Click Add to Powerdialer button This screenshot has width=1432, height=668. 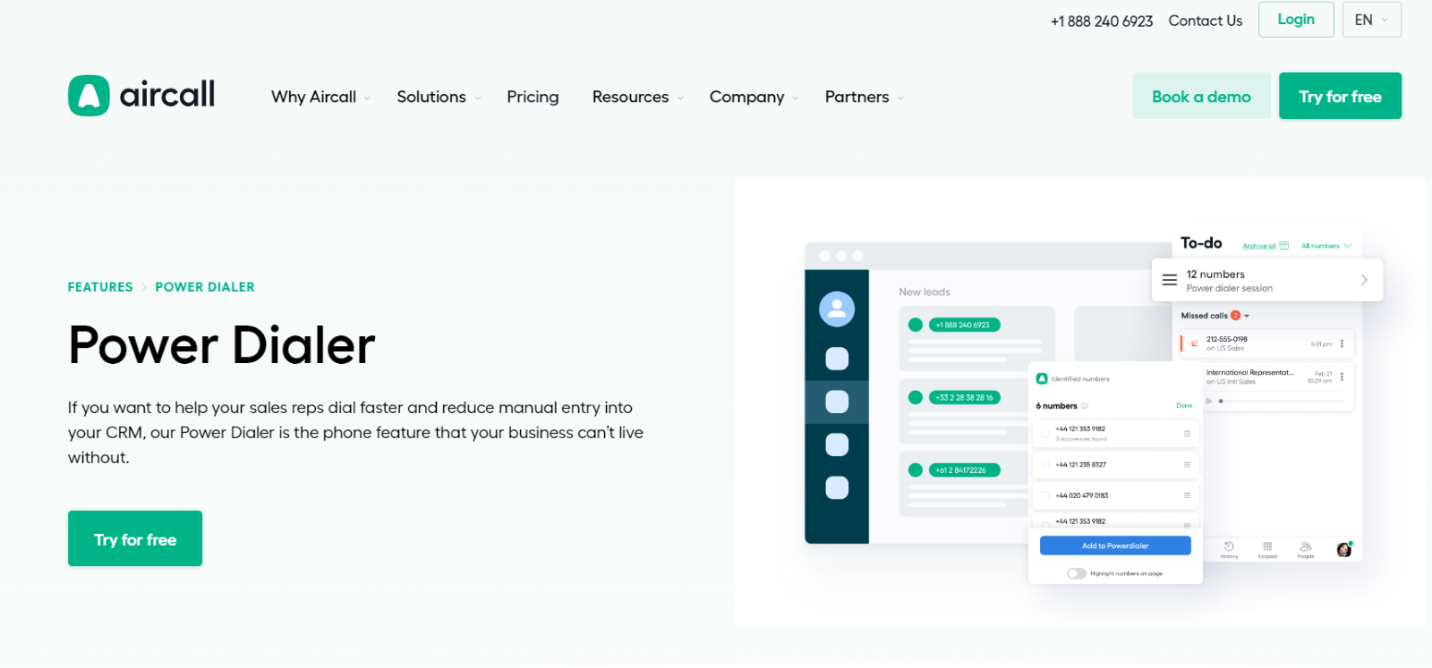pos(1115,545)
